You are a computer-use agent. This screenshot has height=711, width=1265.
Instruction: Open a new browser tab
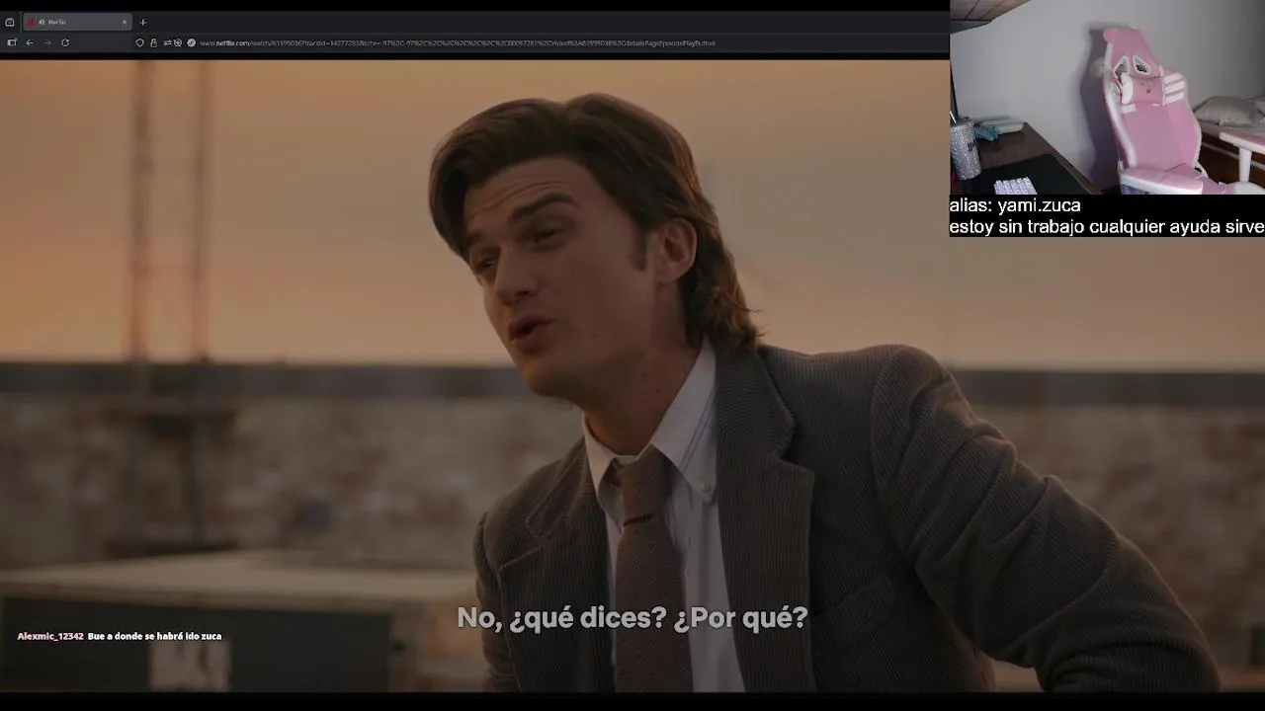(x=143, y=22)
